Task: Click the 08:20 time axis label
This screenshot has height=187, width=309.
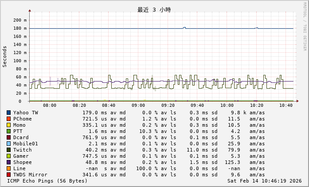Action: pos(79,105)
